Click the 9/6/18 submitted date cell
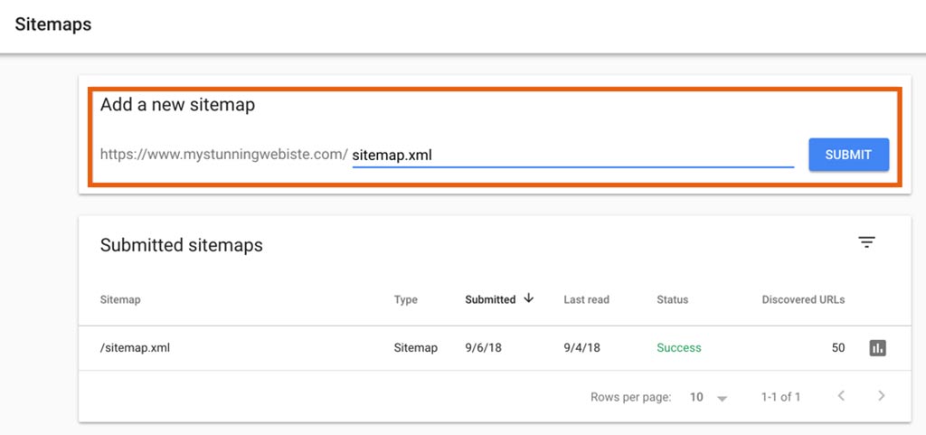926x435 pixels. [480, 348]
